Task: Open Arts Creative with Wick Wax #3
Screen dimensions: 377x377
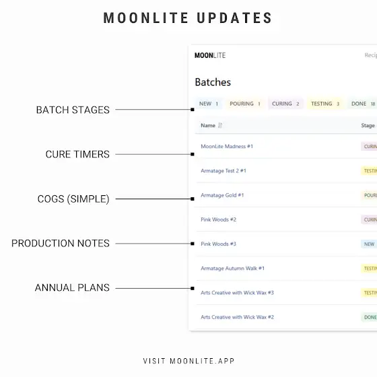Action: pos(237,293)
